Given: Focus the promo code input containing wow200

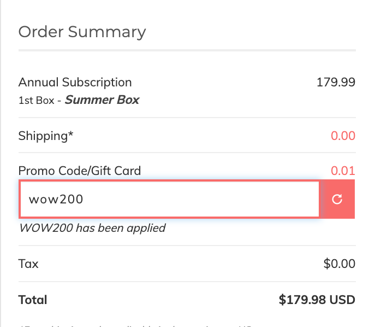Looking at the screenshot, I should pyautogui.click(x=169, y=199).
